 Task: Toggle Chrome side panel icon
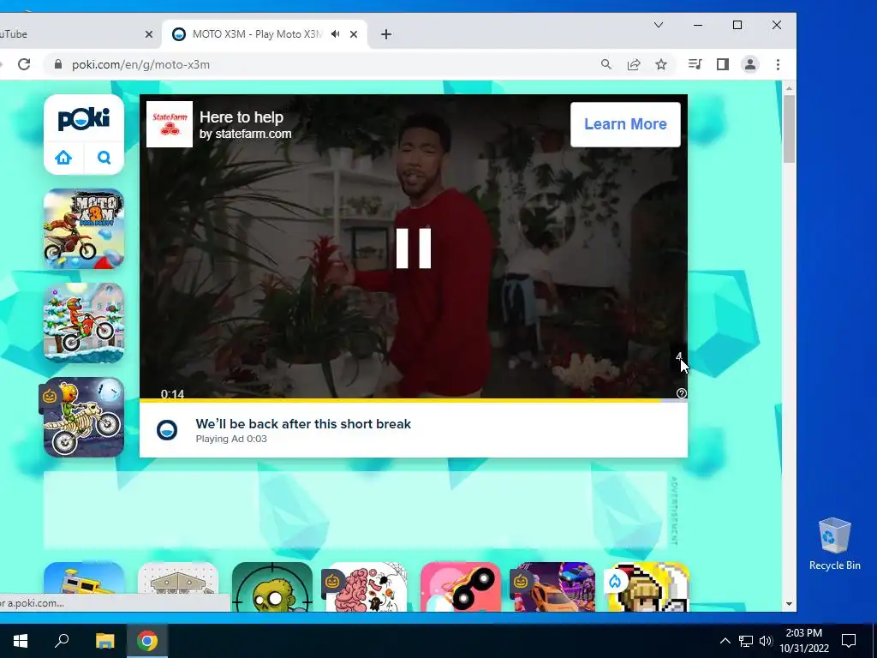[723, 64]
